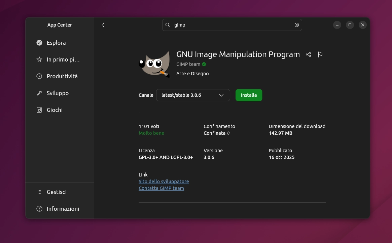Image resolution: width=392 pixels, height=243 pixels.
Task: Switch to the Esplora section
Action: point(56,43)
